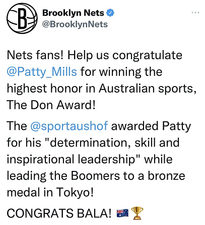Click the 'inspirational leadership' phrase
Screen dimensions: 205x225
[71, 159]
